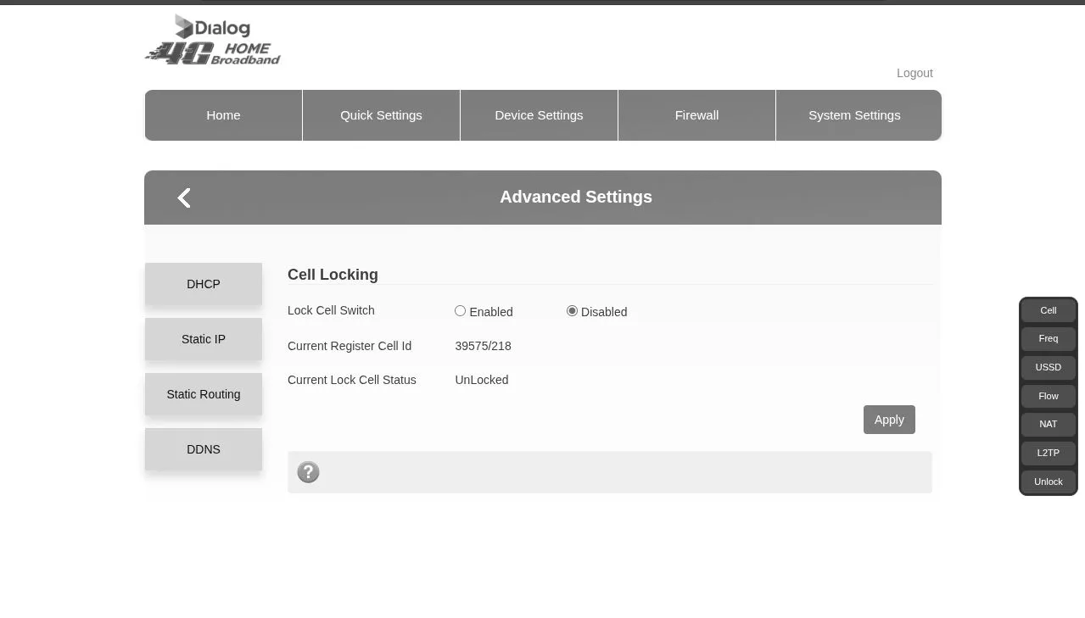The height and width of the screenshot is (618, 1085).
Task: Click the Cell shortcut in floating panel
Action: 1049,310
